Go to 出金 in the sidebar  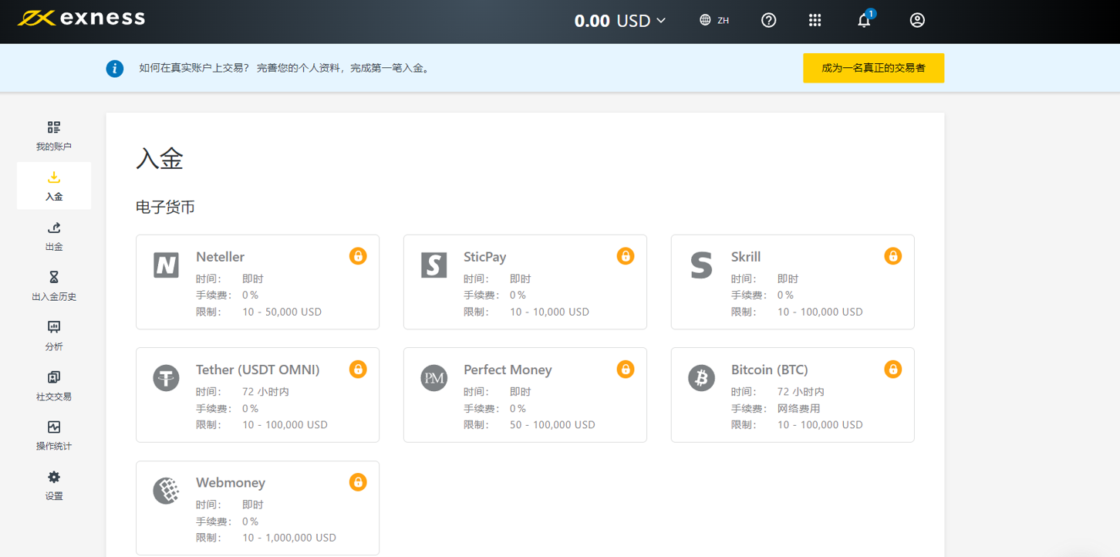pos(54,236)
